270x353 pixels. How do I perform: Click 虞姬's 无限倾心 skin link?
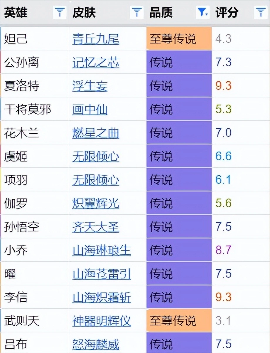coord(96,156)
